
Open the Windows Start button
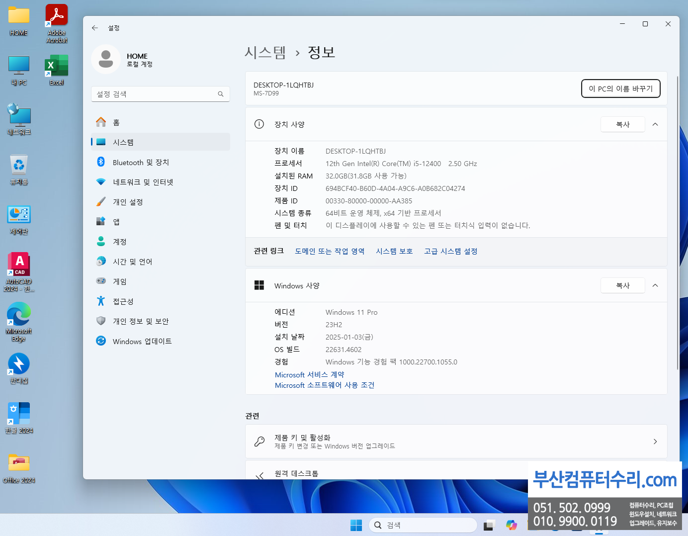(356, 525)
